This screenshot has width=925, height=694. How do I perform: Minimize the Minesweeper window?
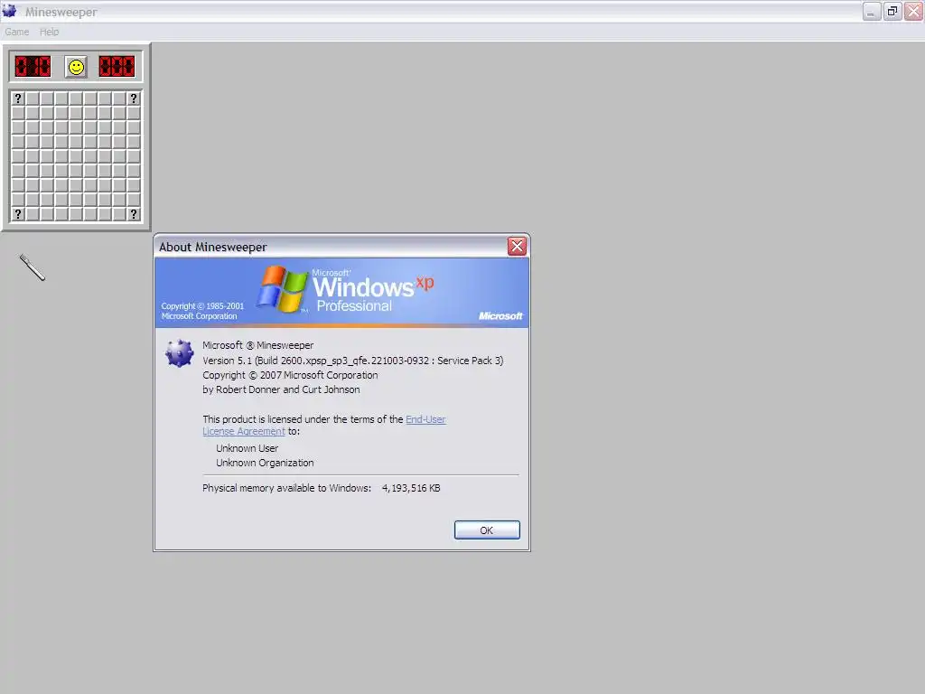click(872, 11)
